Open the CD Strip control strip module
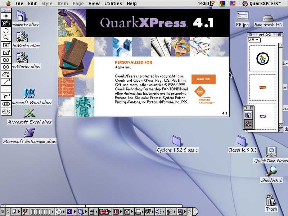Screen dimensions: 288x216 (x=60, y=212)
